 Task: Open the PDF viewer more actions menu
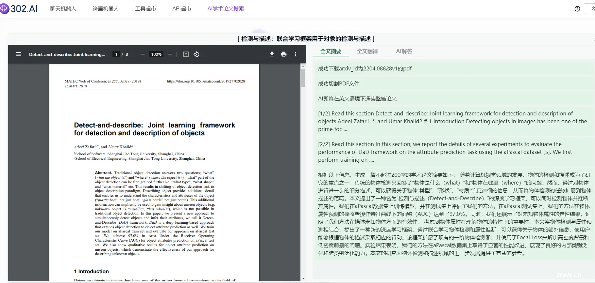click(x=296, y=54)
